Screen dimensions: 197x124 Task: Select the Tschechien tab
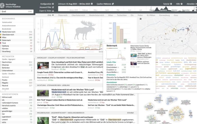122,15
